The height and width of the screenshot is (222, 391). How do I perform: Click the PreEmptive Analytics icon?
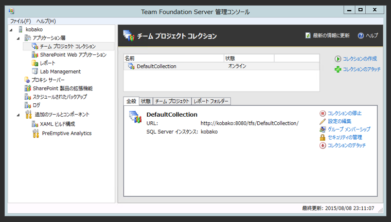(35, 133)
